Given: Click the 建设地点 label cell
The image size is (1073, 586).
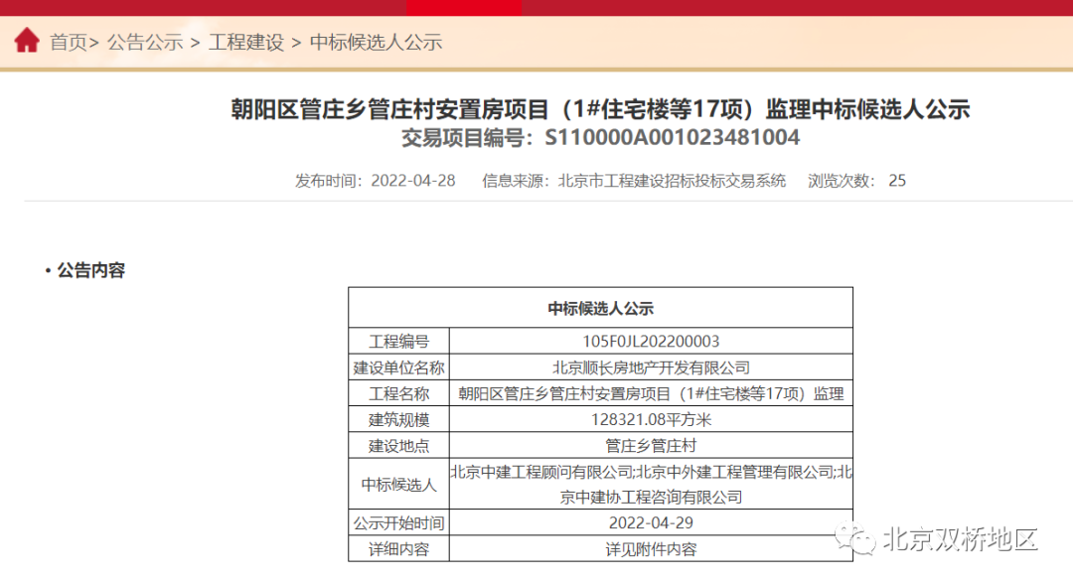Looking at the screenshot, I should pos(399,445).
